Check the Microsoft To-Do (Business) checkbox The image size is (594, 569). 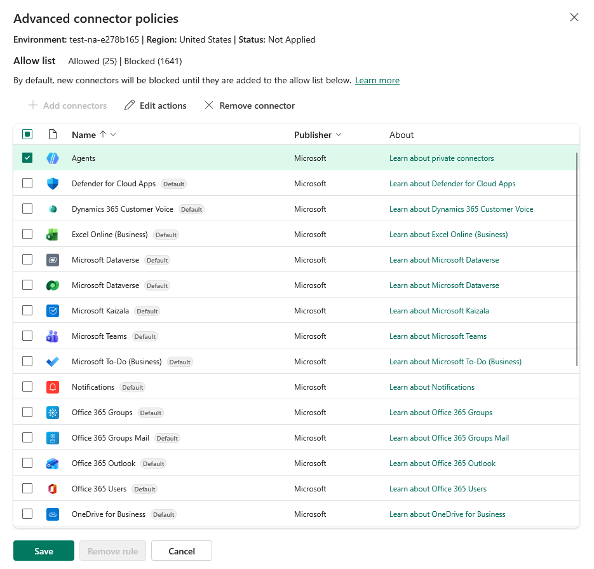click(x=27, y=361)
